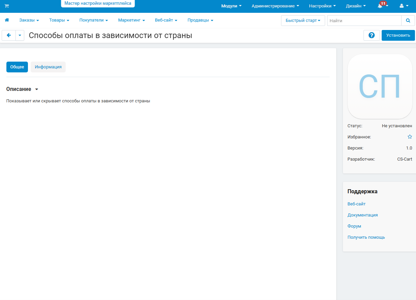416x300 pixels.
Task: Open Мастер настройки маркетплейса
Action: coord(98,3)
